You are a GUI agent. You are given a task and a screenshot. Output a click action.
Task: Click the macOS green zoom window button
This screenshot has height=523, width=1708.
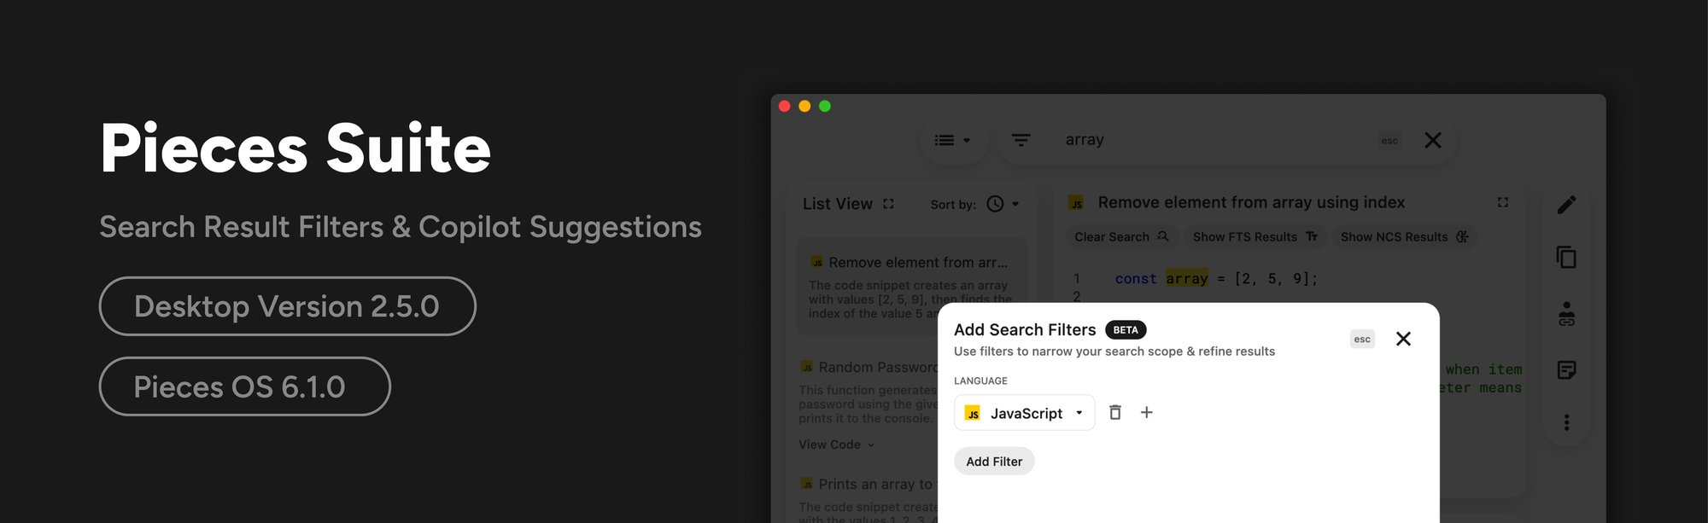tap(825, 106)
